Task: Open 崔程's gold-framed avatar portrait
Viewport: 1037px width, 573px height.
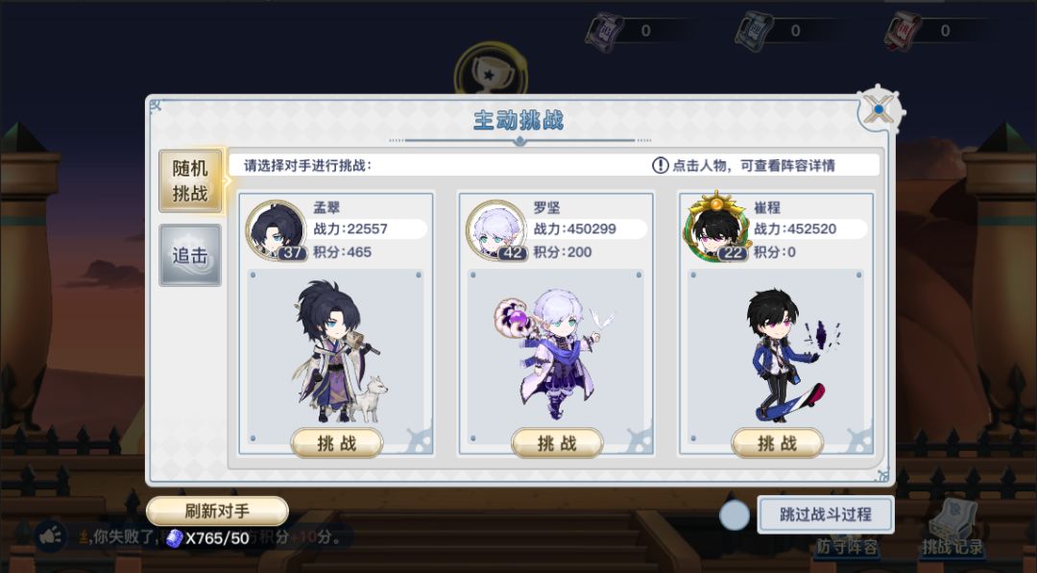Action: (717, 228)
